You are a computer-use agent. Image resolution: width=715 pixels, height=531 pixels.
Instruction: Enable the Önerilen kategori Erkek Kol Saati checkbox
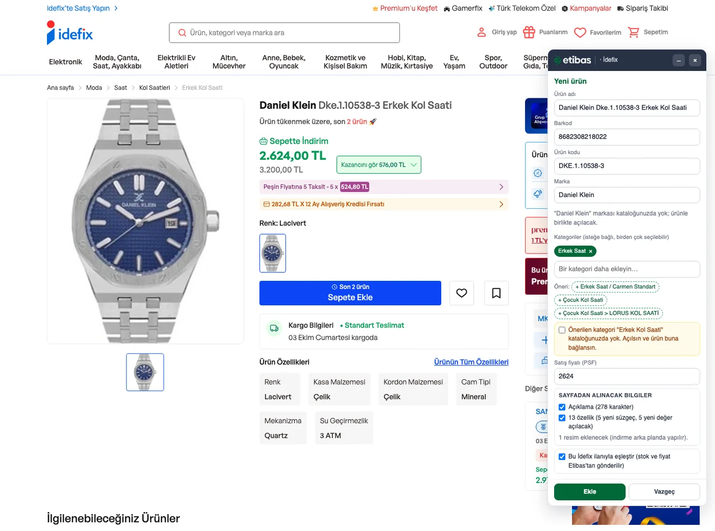(562, 330)
